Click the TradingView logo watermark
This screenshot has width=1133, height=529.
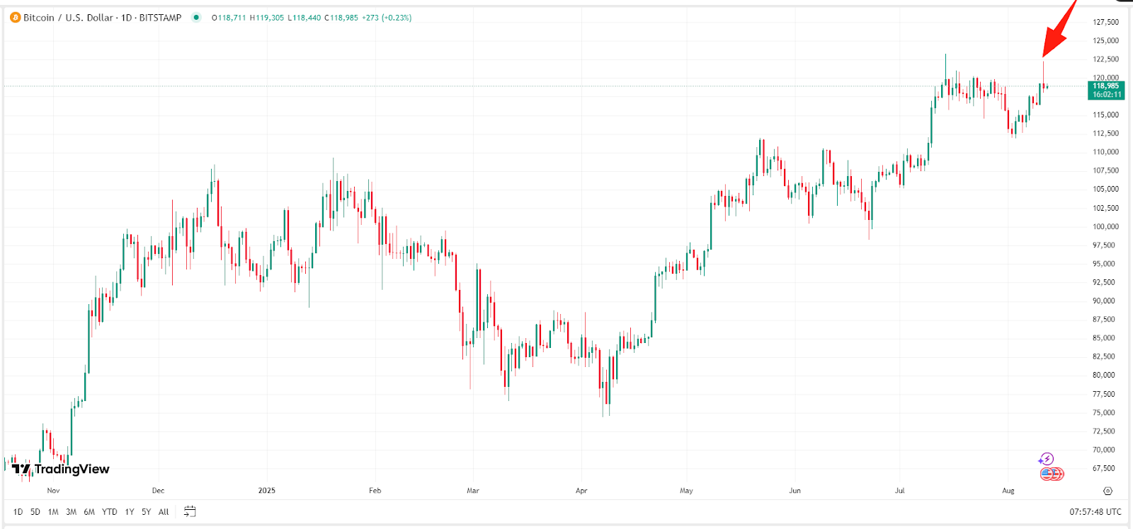[61, 469]
